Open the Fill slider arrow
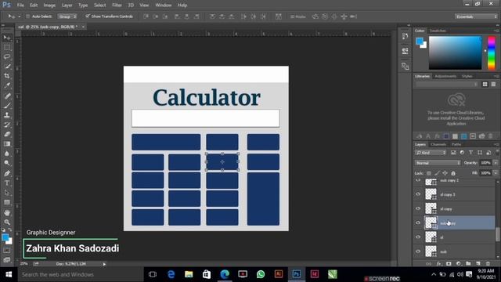Viewport: 501px width, 282px height. click(496, 173)
